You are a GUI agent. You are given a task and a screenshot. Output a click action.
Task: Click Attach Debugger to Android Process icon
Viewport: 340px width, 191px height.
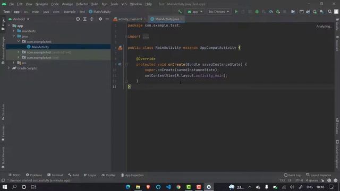coord(278,12)
